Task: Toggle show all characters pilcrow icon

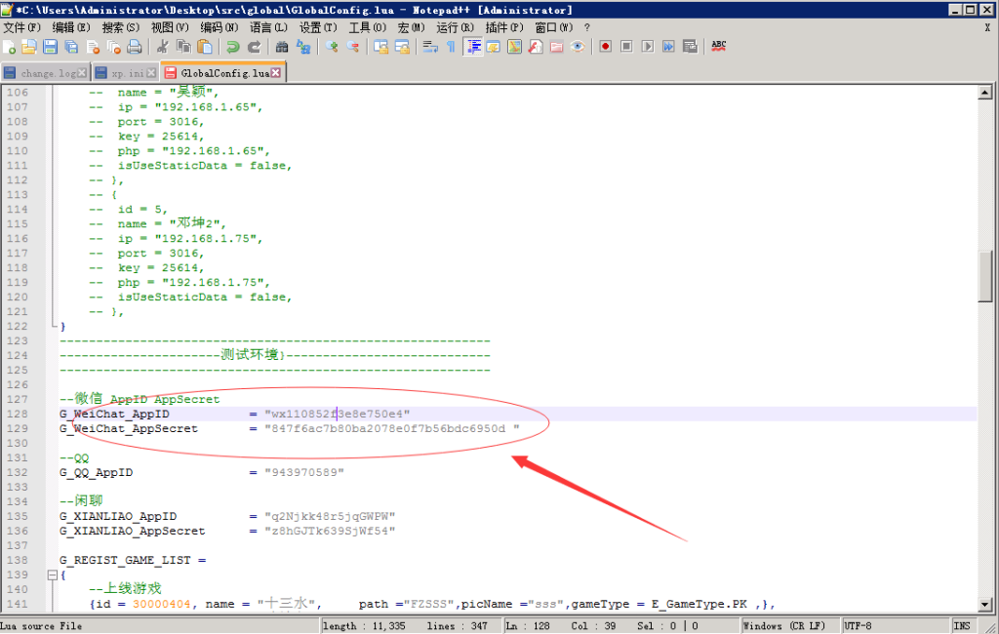Action: point(451,47)
